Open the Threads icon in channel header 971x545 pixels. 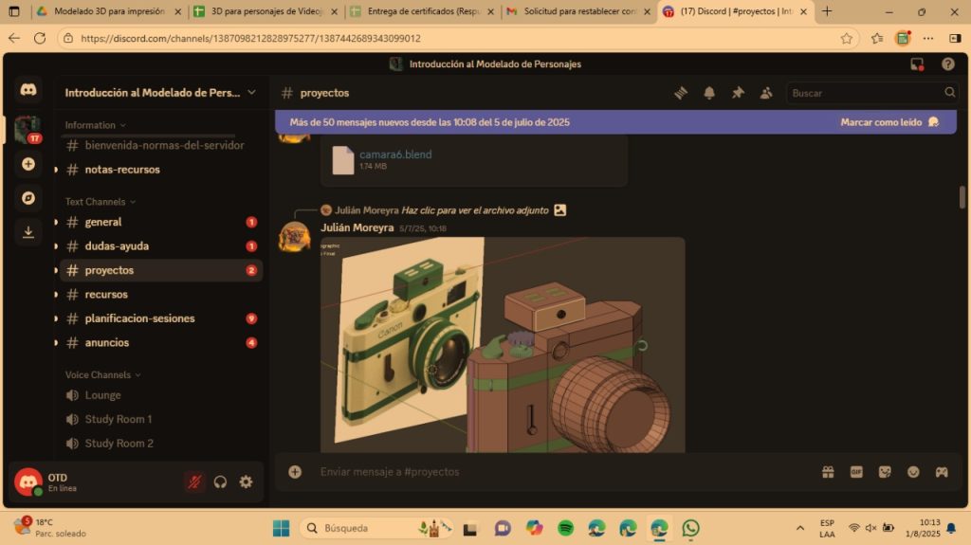coord(681,93)
